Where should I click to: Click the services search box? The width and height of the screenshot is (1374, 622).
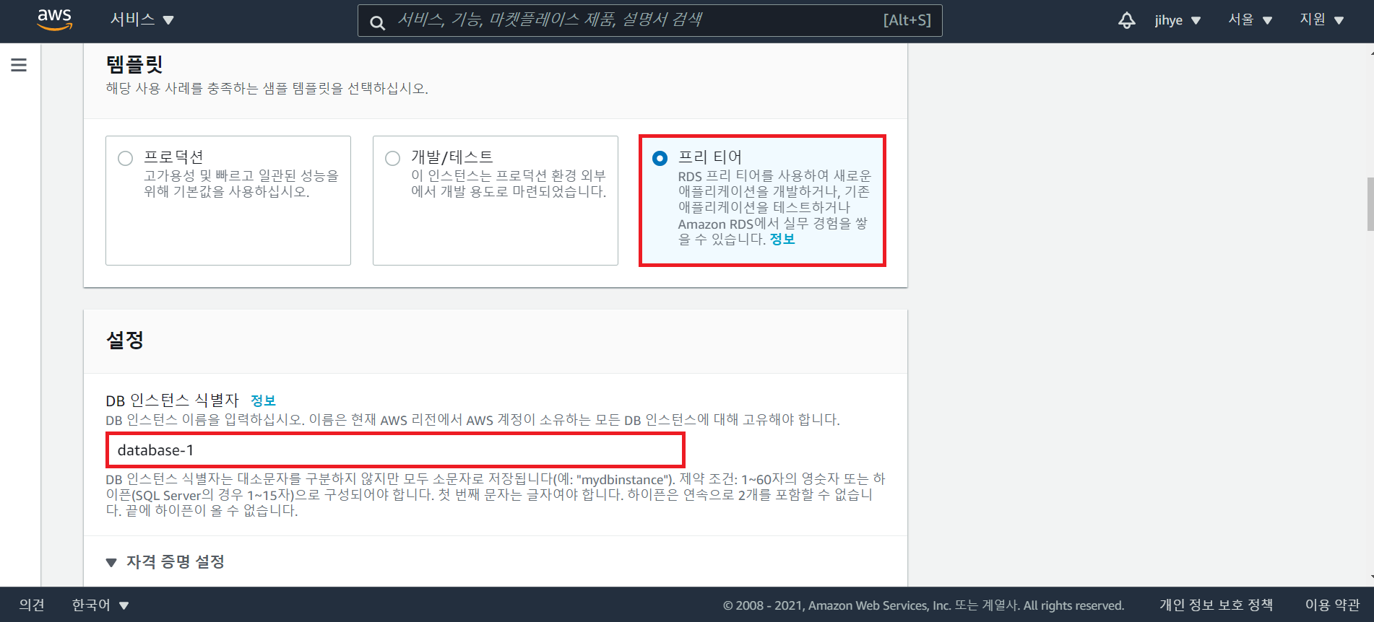(649, 20)
